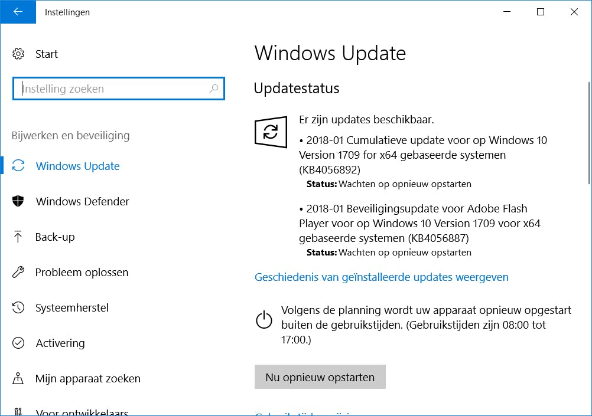Click the Probleem oplossen wrench icon
Image resolution: width=592 pixels, height=416 pixels.
point(18,272)
